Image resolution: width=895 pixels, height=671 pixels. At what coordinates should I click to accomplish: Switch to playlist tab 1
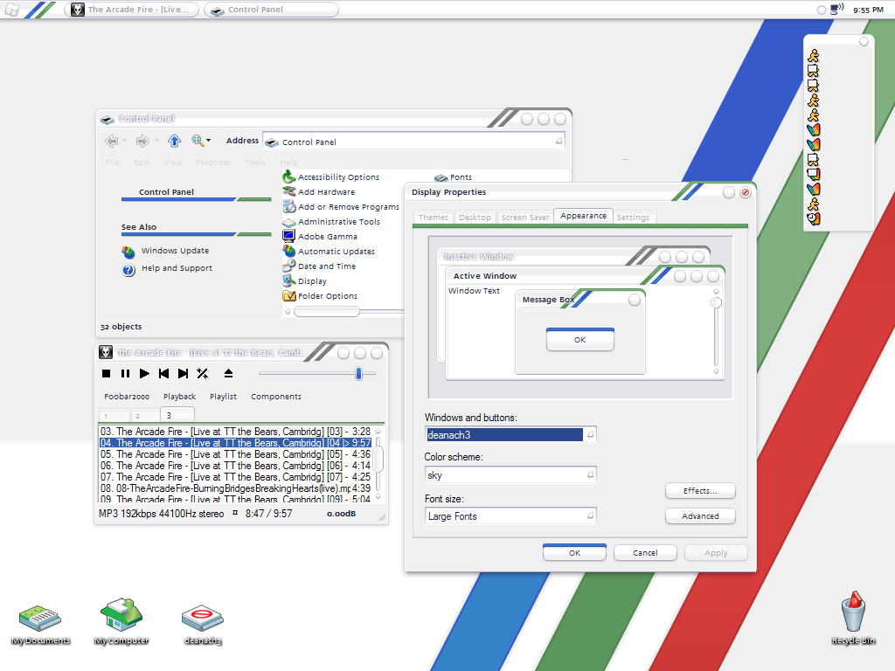click(114, 415)
